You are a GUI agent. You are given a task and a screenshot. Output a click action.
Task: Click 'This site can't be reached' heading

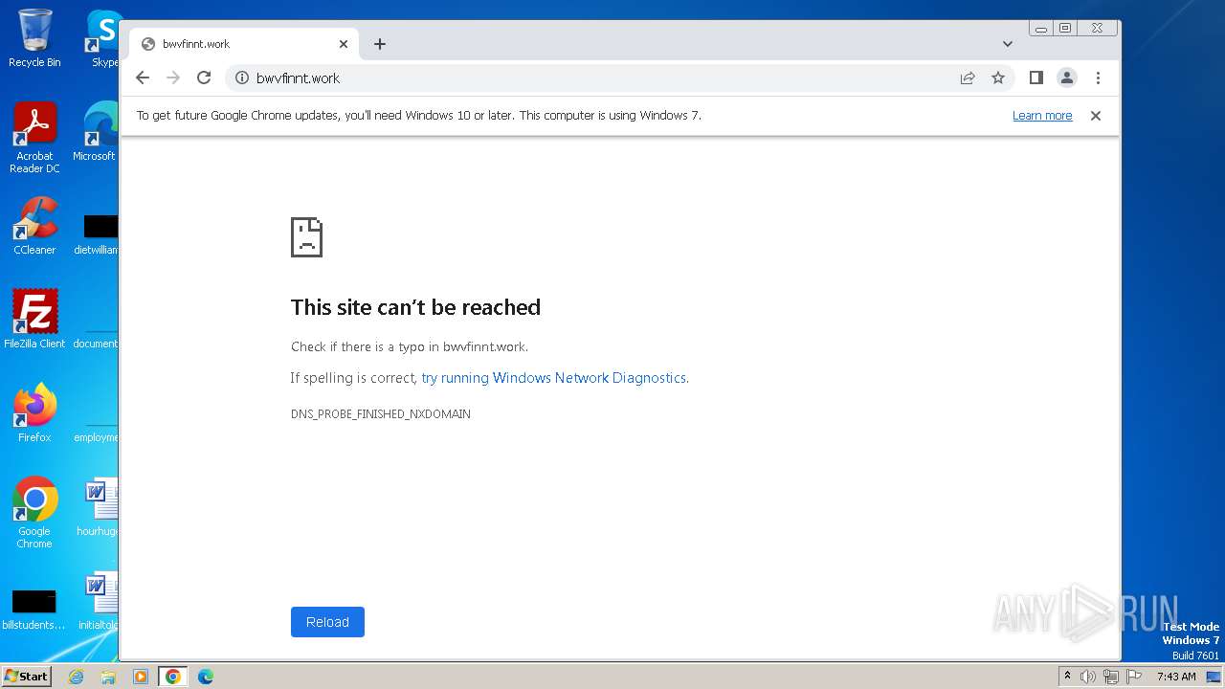[x=415, y=307]
